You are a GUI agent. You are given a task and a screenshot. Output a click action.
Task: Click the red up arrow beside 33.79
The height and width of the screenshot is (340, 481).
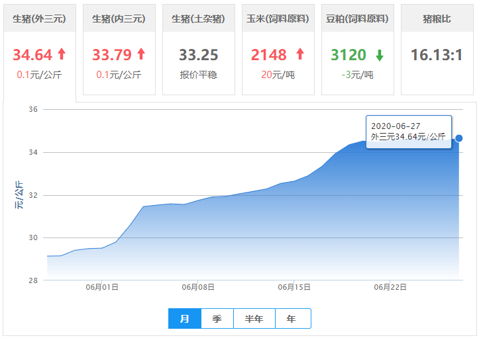click(x=140, y=54)
